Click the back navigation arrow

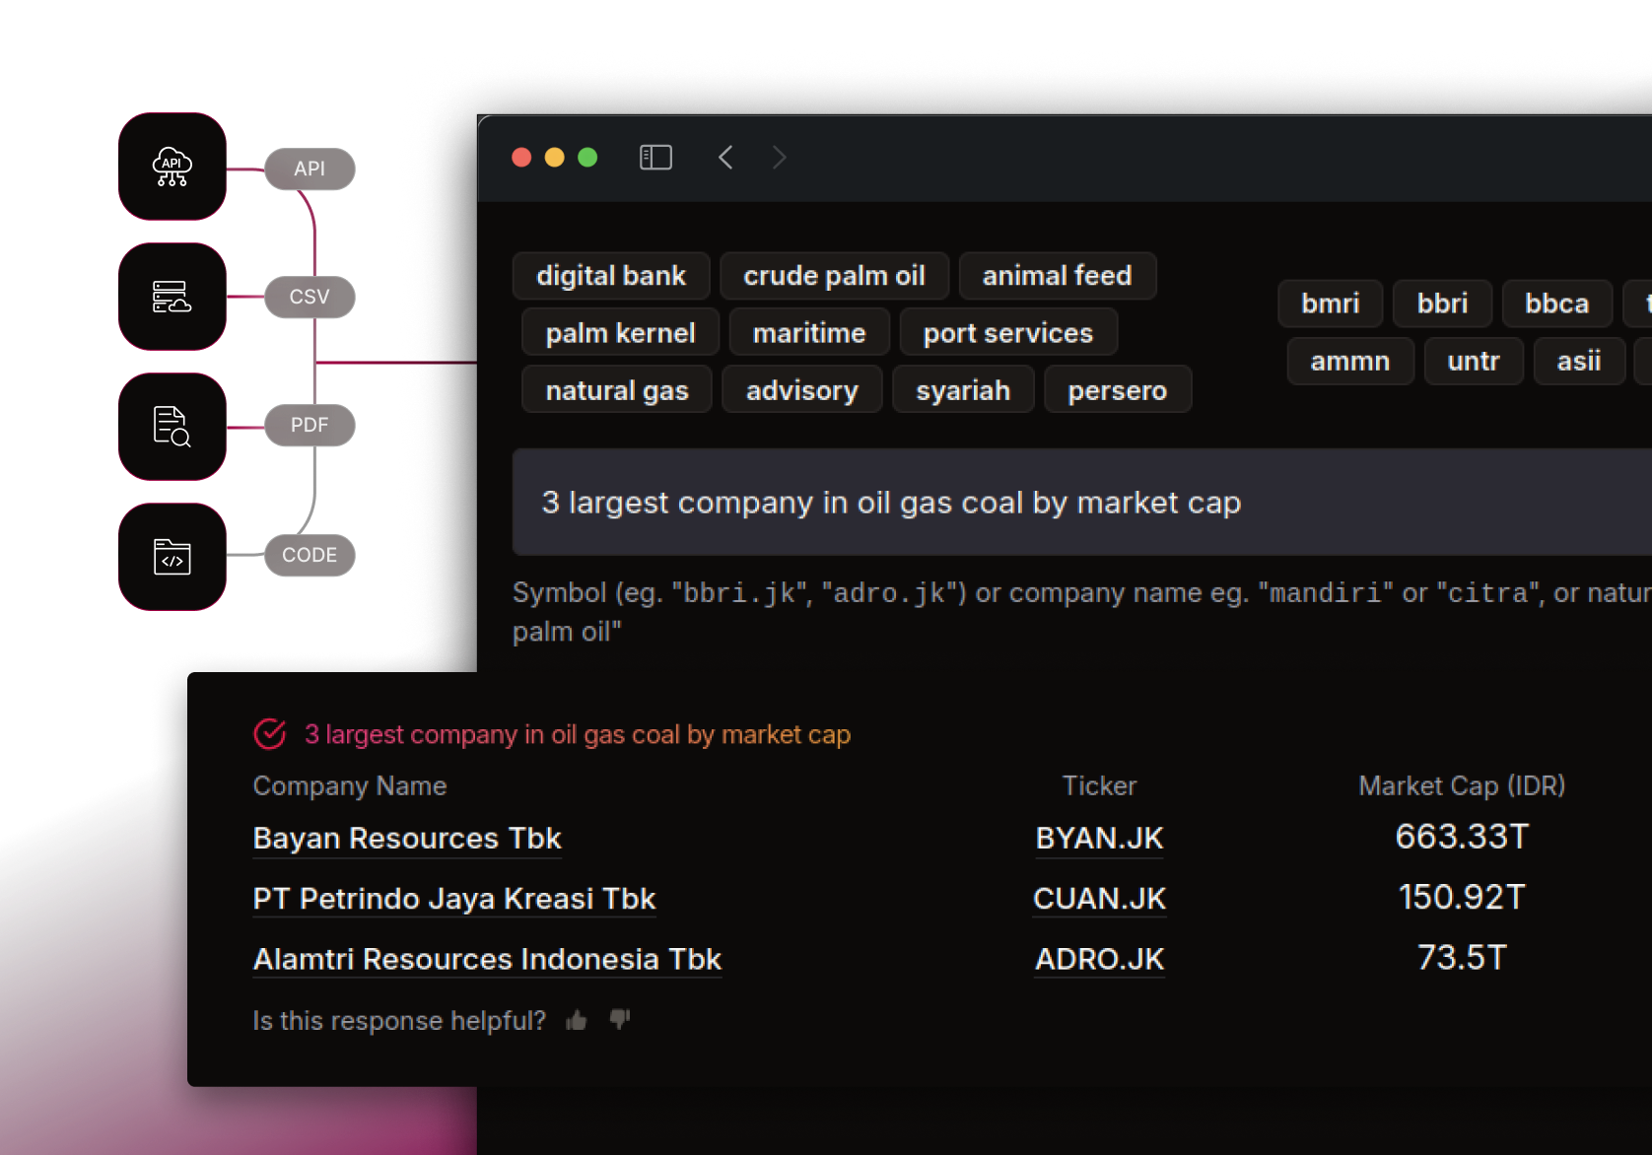726,157
